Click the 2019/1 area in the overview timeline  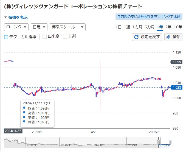tap(65, 145)
